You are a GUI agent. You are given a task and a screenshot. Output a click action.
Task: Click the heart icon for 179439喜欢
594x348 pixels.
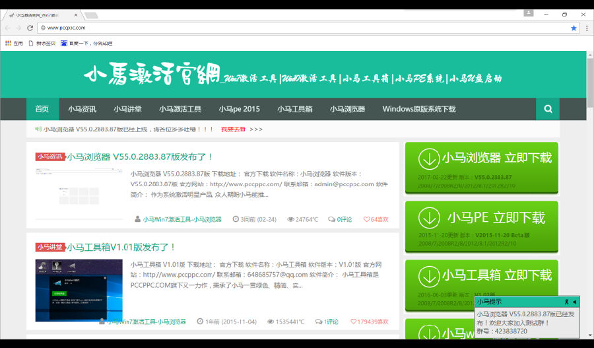[x=353, y=322]
